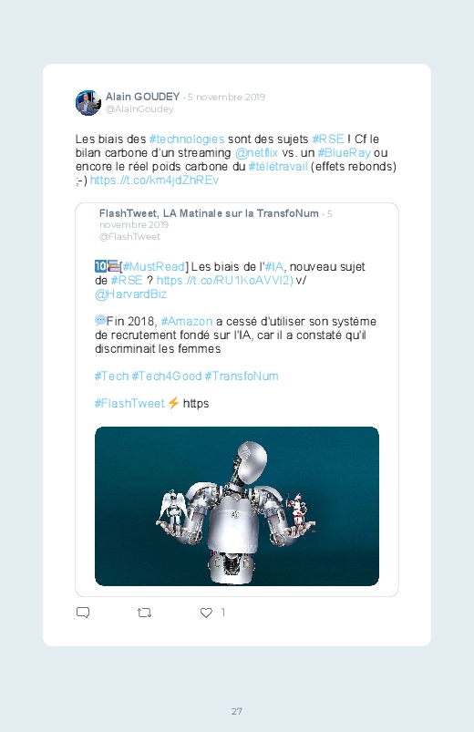The image size is (474, 732).
Task: Open link https://t.co/km4jdZhREv
Action: pyautogui.click(x=154, y=180)
